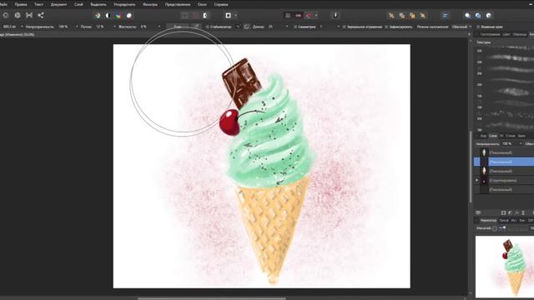Toggle the Quick Mask icon
This screenshot has height=300, width=534.
228,16
